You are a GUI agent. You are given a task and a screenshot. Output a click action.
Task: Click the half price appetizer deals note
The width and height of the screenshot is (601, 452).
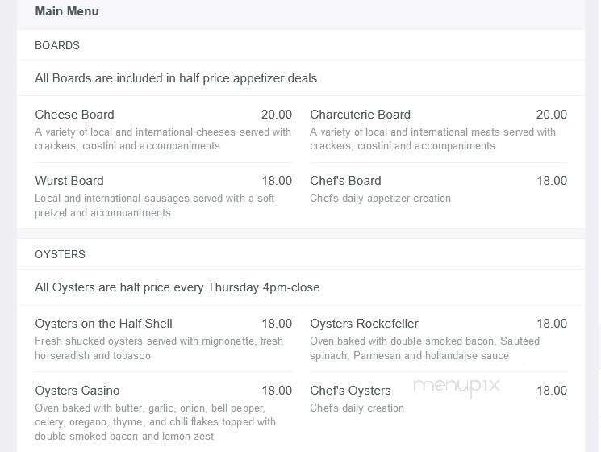[x=176, y=78]
